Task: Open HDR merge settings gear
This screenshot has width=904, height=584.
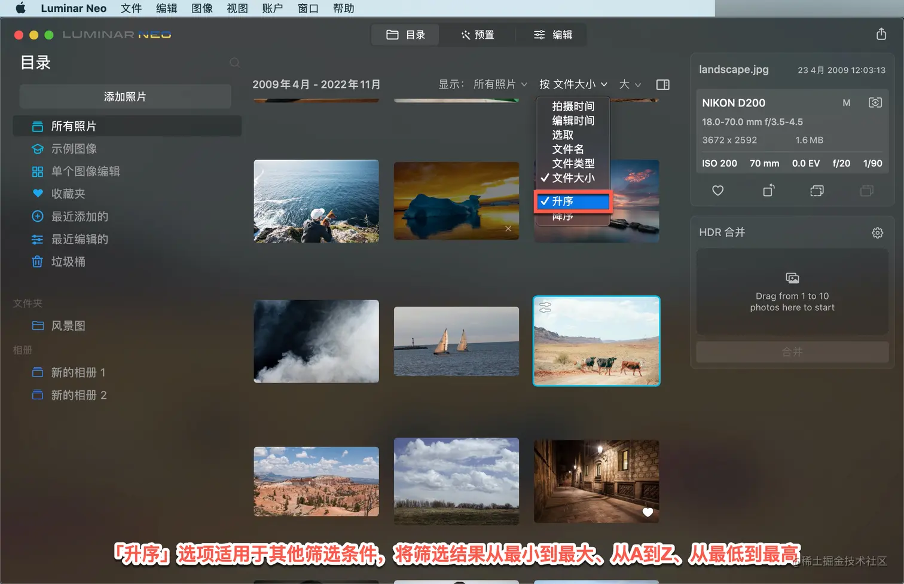Action: (x=877, y=233)
